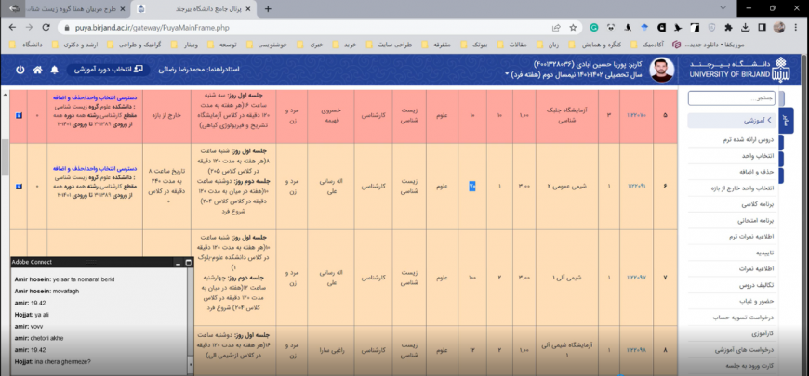Open the browser downloads icon
This screenshot has height=376, width=809.
[745, 28]
